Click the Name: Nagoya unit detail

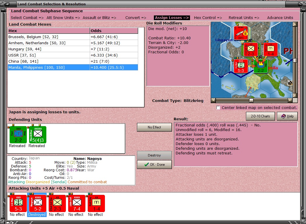tap(87, 159)
